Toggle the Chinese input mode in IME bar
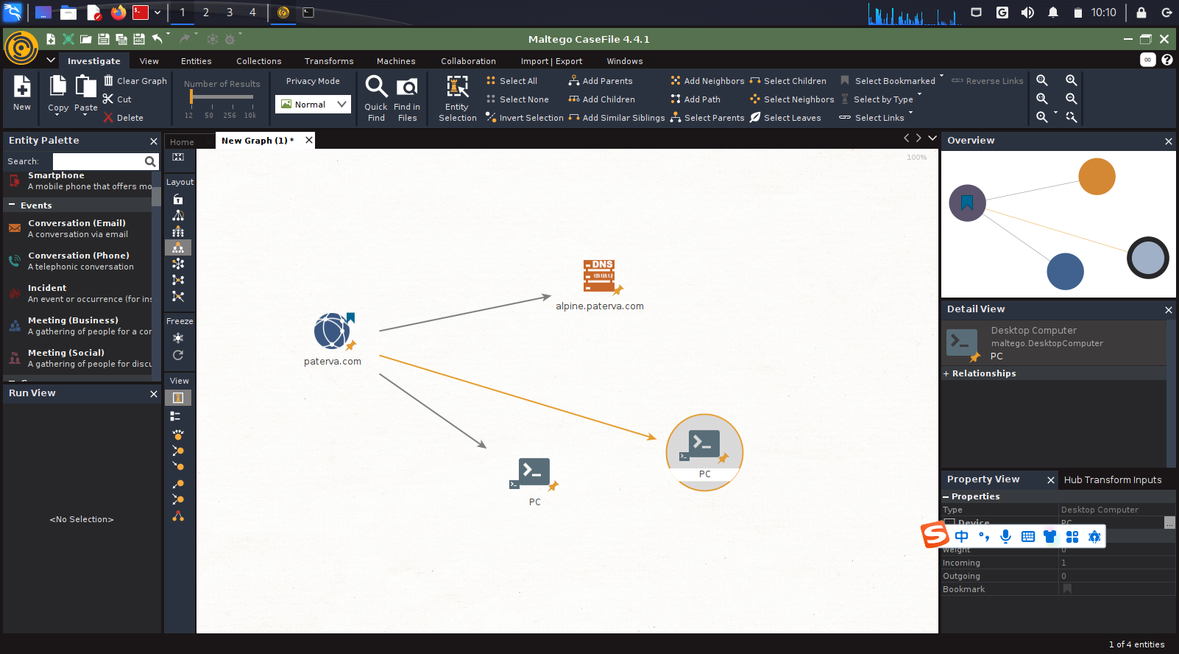Screen dimensions: 1179x654 (x=962, y=536)
